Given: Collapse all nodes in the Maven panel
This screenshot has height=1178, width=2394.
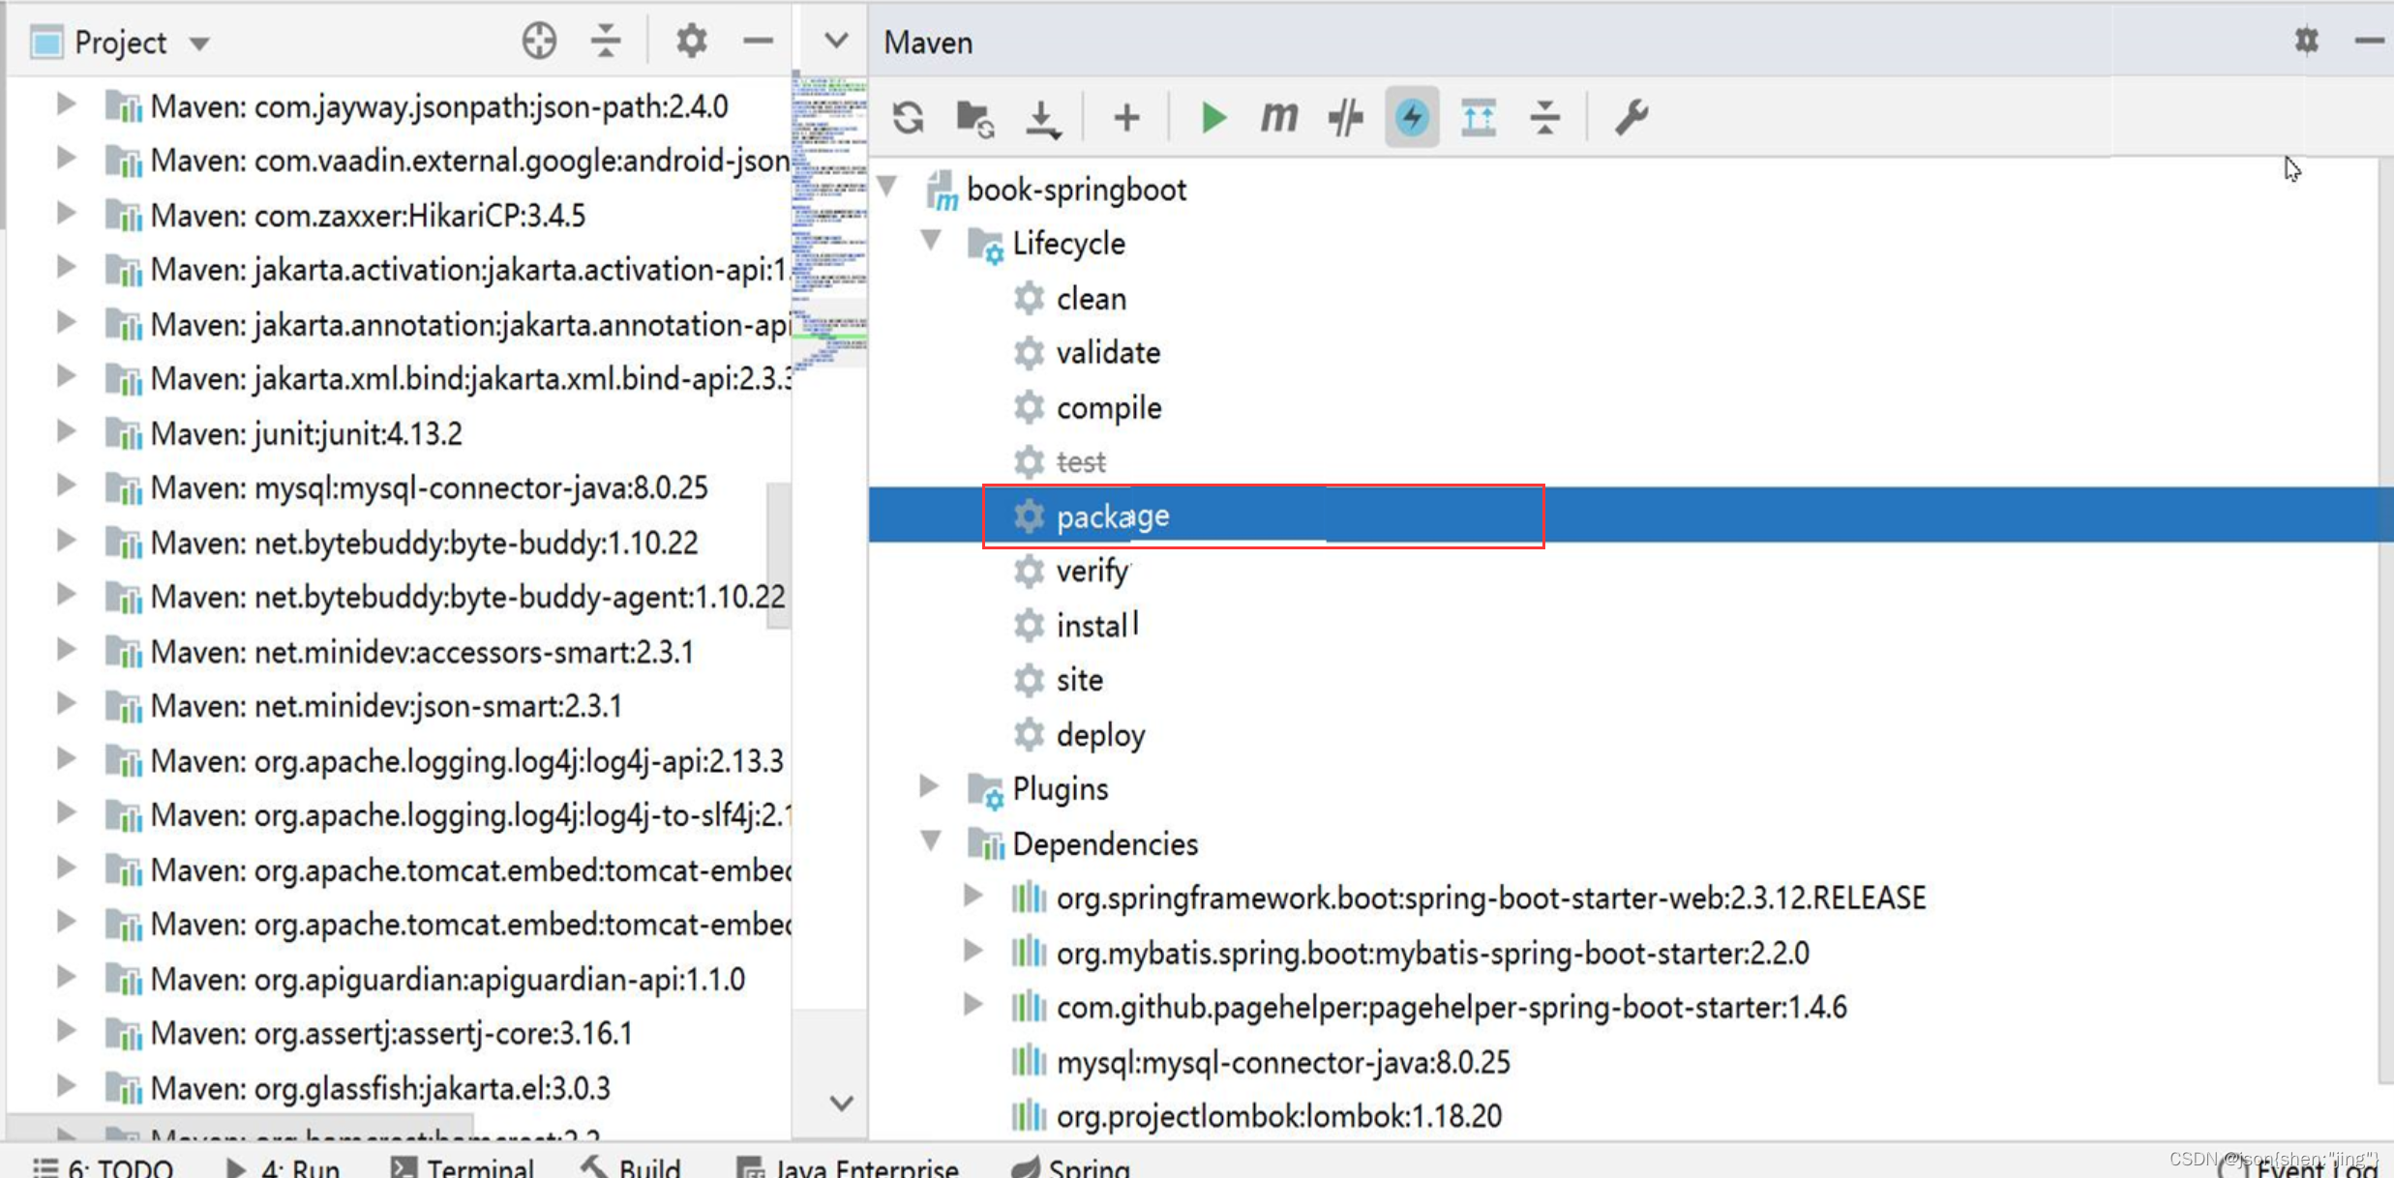Looking at the screenshot, I should pos(1544,117).
